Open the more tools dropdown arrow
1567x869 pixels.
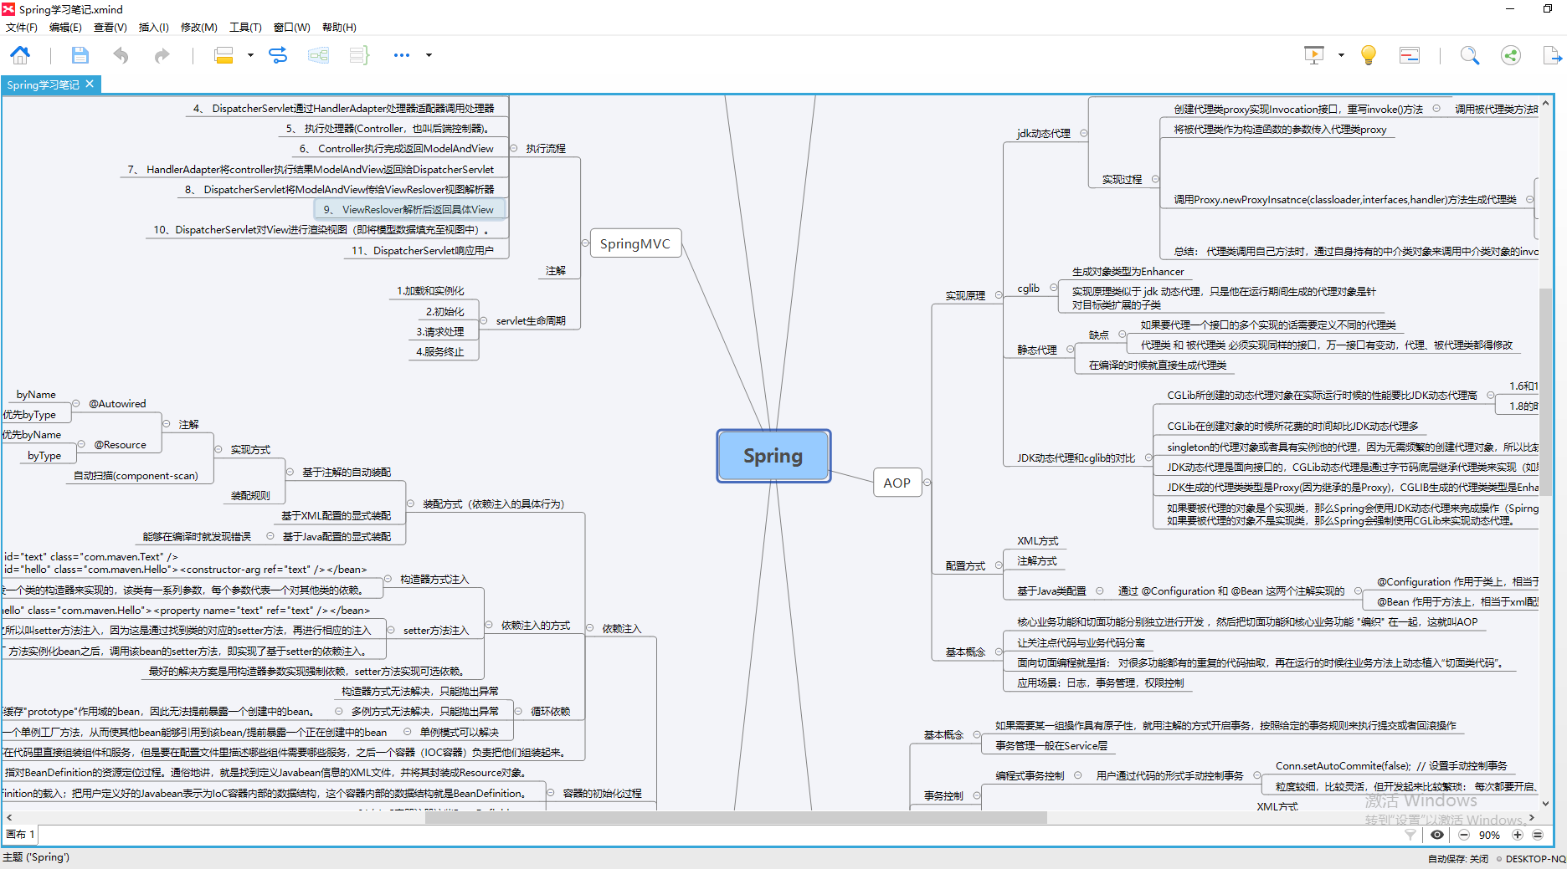pyautogui.click(x=429, y=55)
